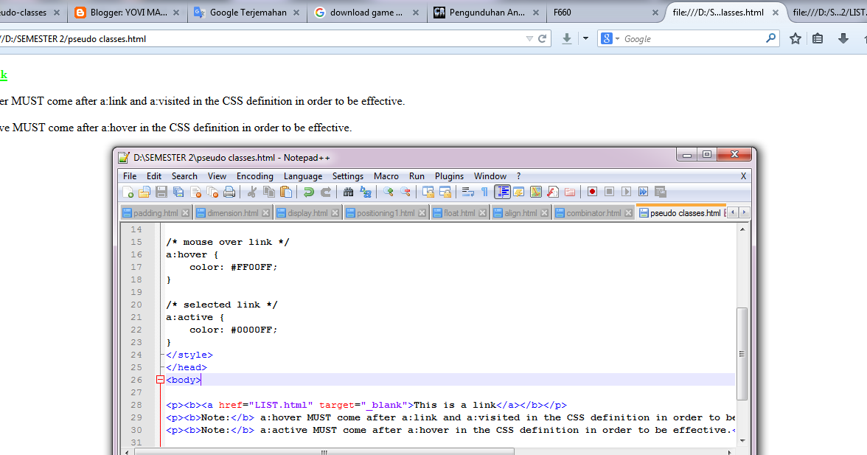Click the Synchronize horizontal scrolling icon
This screenshot has width=867, height=455.
click(x=445, y=192)
